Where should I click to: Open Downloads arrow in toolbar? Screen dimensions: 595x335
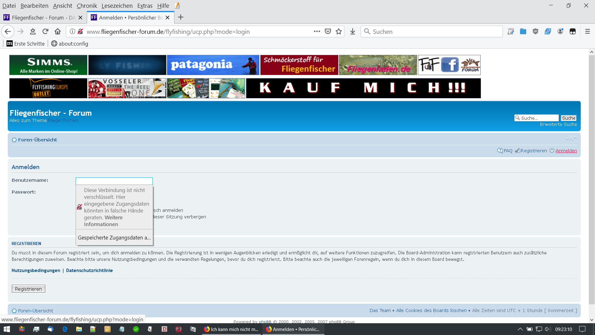point(352,31)
